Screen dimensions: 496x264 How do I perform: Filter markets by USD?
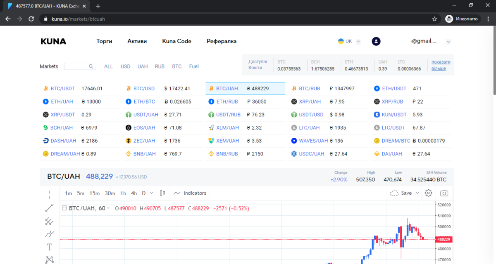125,66
